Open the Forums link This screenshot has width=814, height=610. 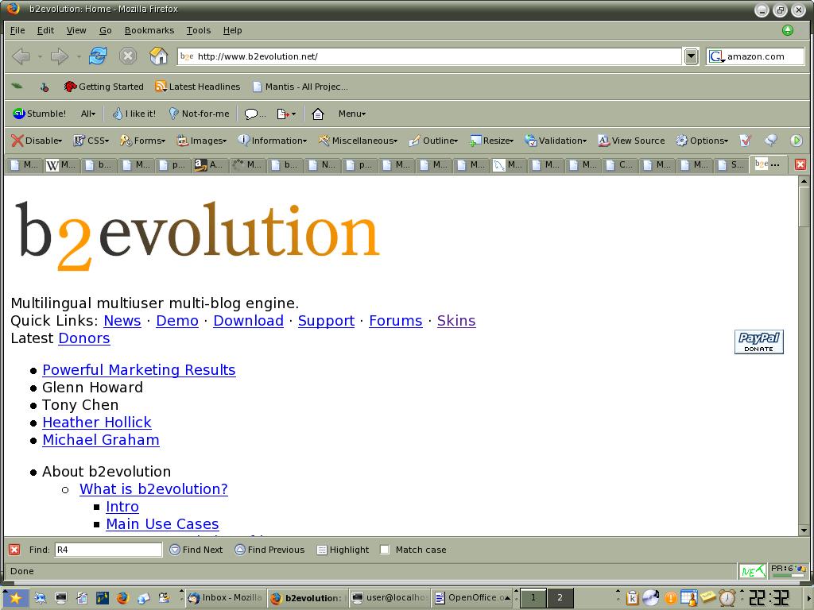396,321
